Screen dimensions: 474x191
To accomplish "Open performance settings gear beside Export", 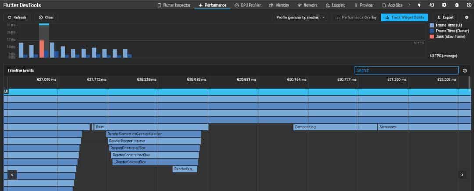I will pyautogui.click(x=467, y=17).
